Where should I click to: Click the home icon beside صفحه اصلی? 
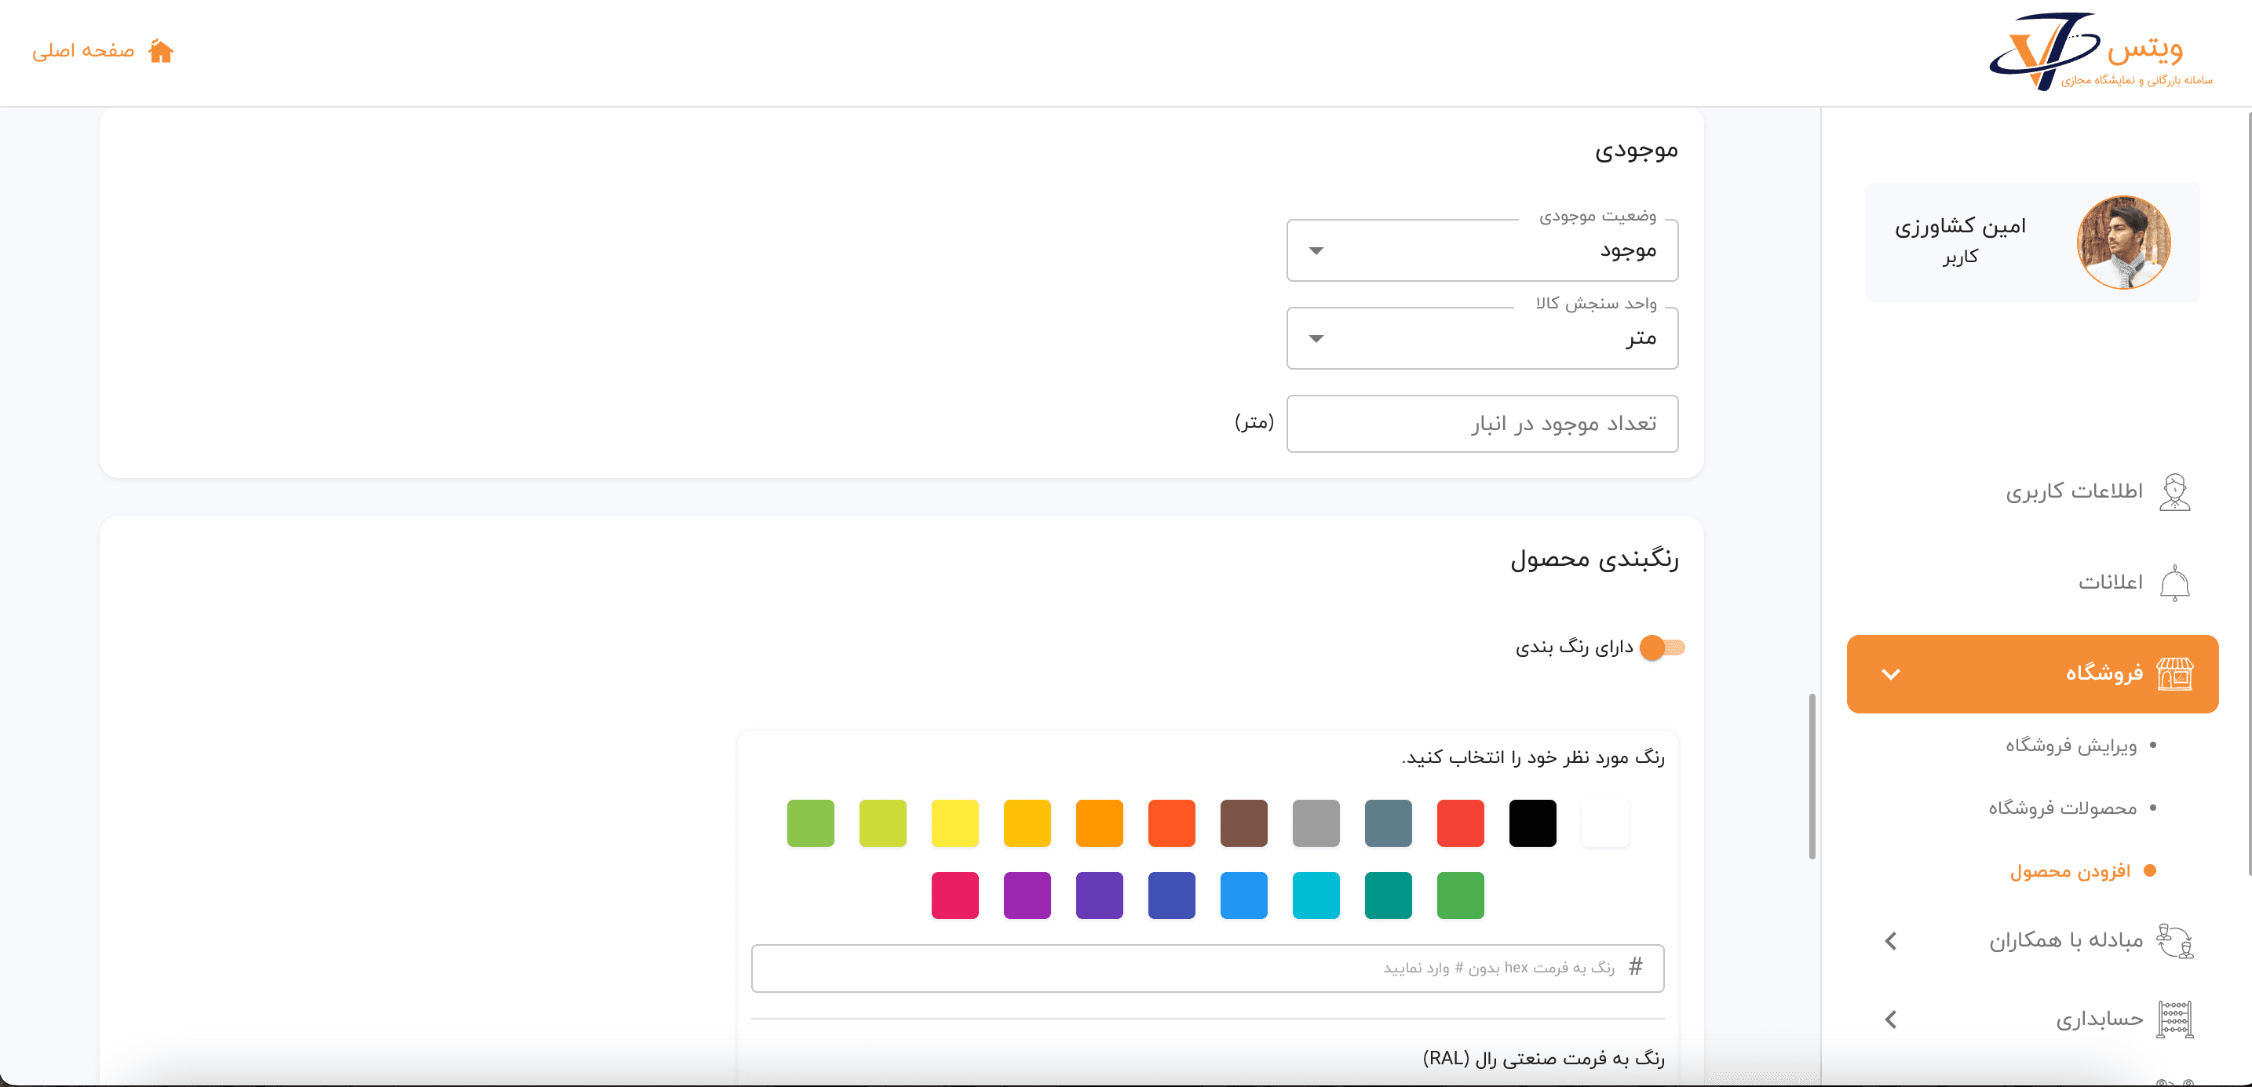161,52
